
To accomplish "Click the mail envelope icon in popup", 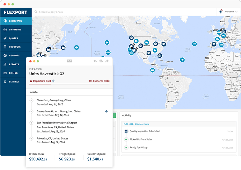I will 69,61.
